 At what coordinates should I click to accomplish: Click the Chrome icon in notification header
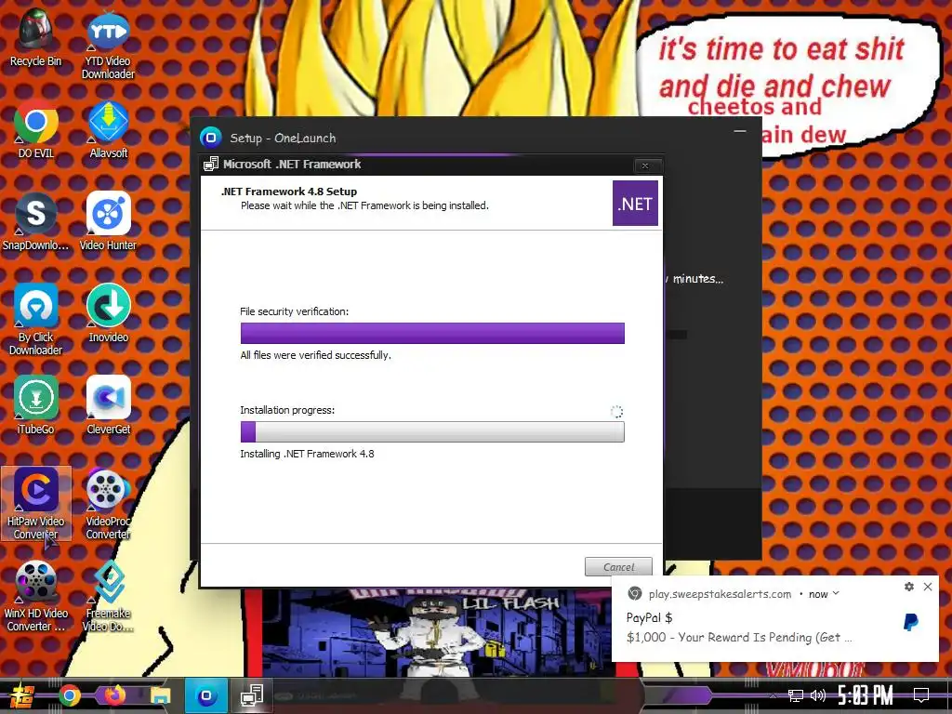point(634,594)
